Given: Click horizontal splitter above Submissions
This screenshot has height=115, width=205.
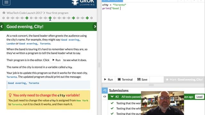Looking at the screenshot, I should pyautogui.click(x=151, y=85).
